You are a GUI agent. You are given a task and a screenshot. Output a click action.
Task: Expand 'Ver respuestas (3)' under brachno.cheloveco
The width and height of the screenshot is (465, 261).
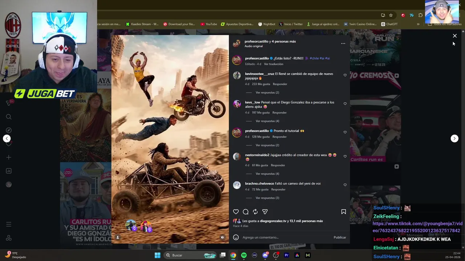point(267,198)
